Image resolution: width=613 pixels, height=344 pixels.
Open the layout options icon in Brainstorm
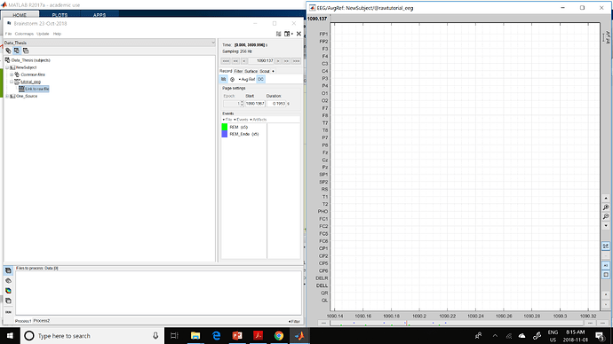[288, 34]
